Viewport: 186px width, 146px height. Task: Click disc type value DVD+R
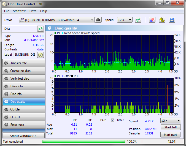(x=38, y=36)
